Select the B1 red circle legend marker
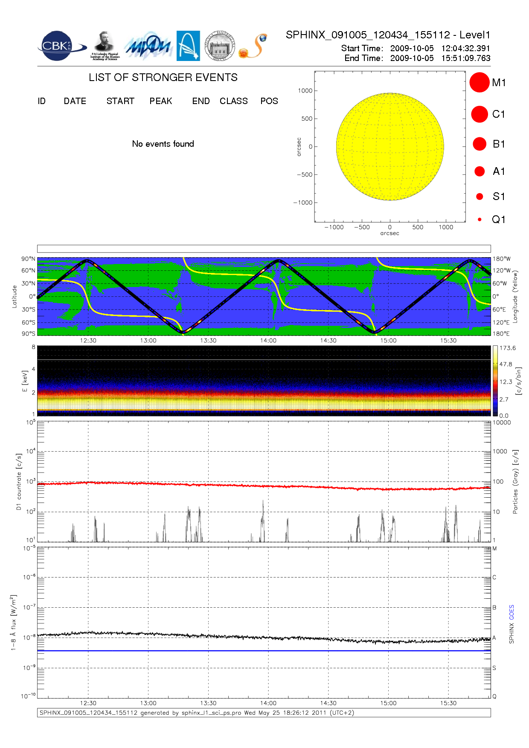Image resolution: width=529 pixels, height=748 pixels. (480, 144)
